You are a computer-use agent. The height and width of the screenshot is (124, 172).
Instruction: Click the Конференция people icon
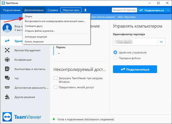(7, 59)
